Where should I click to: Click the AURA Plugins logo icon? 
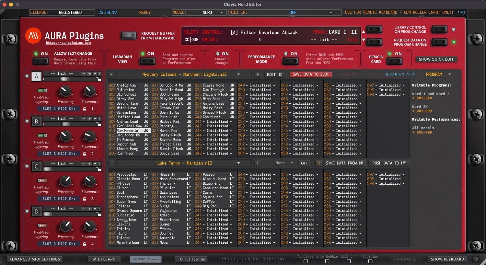33,36
